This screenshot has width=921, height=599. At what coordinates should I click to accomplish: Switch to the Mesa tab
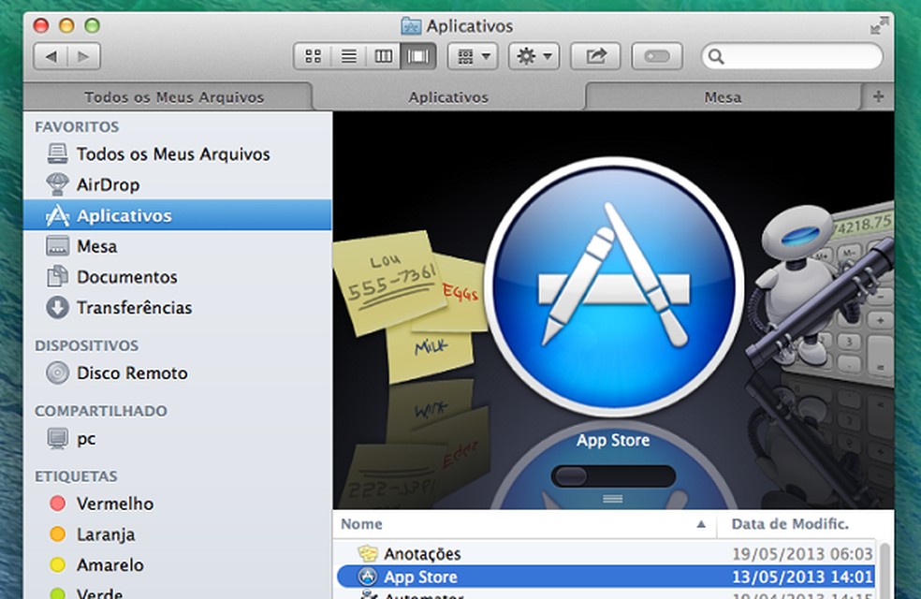pyautogui.click(x=724, y=97)
